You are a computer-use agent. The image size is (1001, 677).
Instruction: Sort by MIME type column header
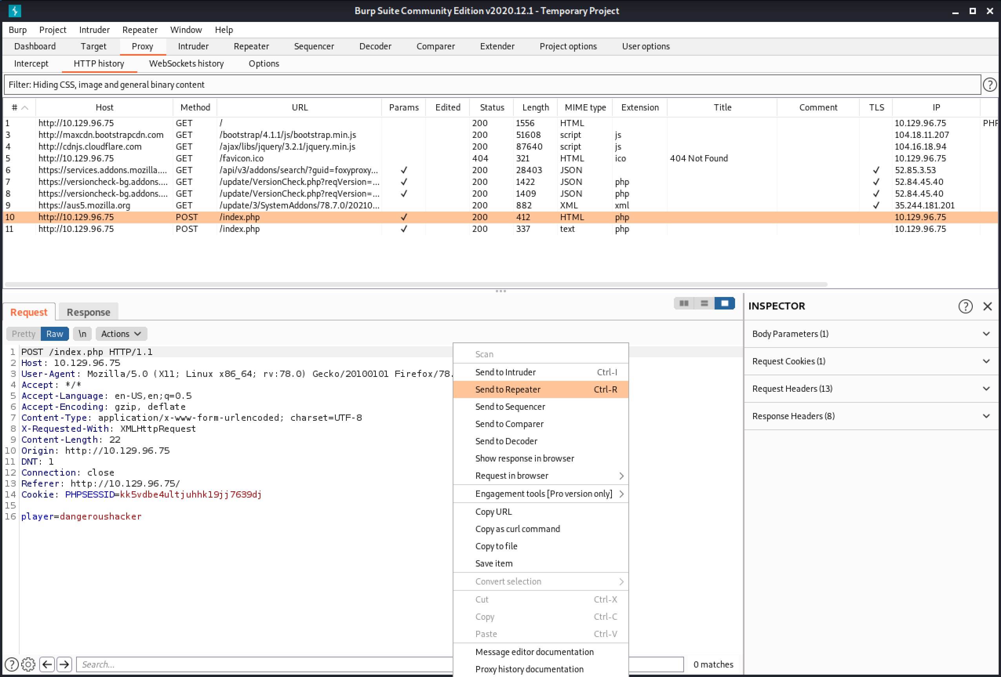[585, 107]
